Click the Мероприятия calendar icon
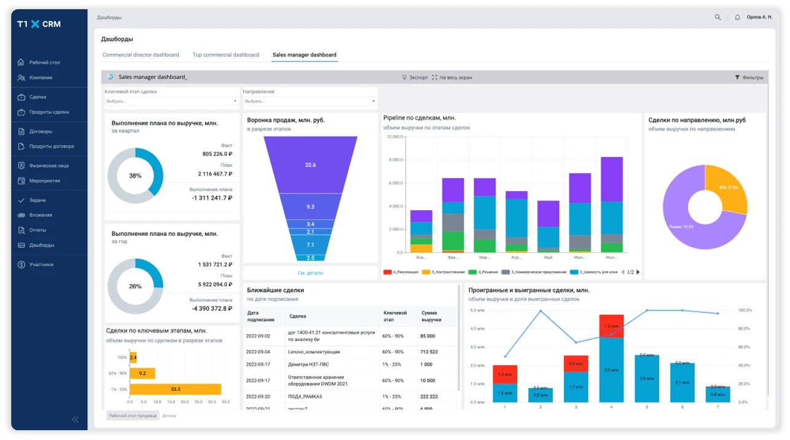 (22, 181)
